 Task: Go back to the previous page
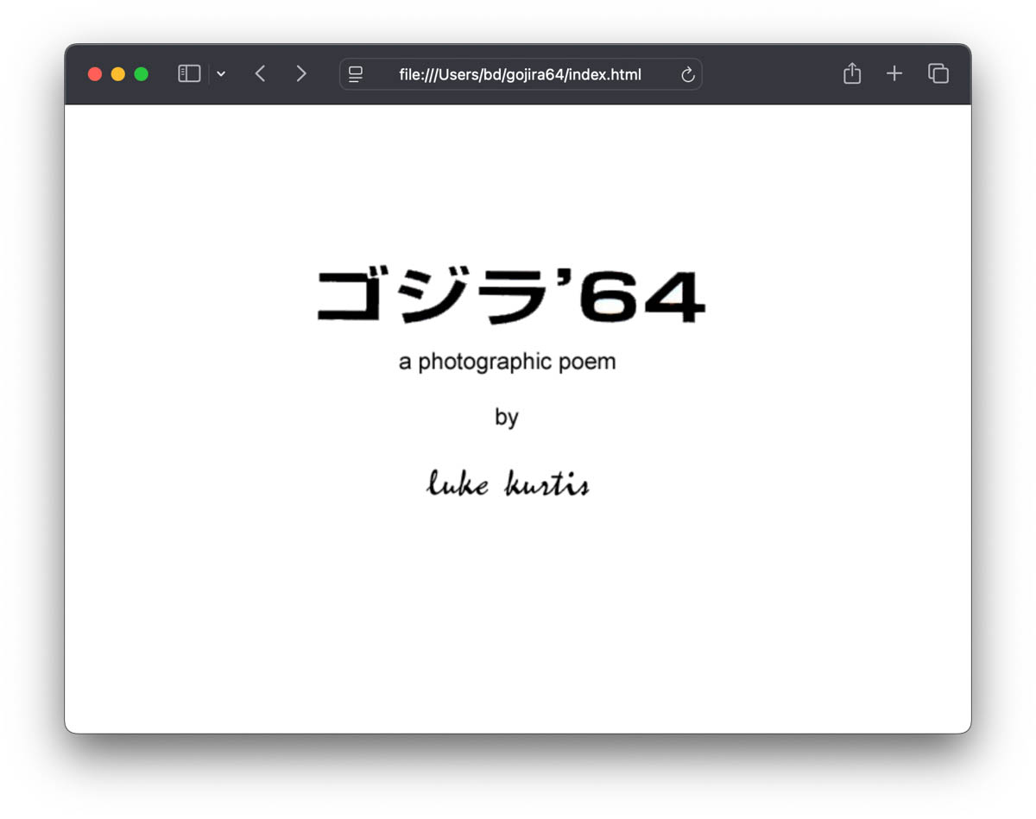point(260,74)
